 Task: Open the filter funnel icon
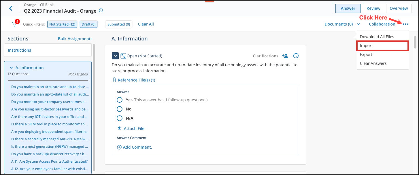pyautogui.click(x=14, y=24)
